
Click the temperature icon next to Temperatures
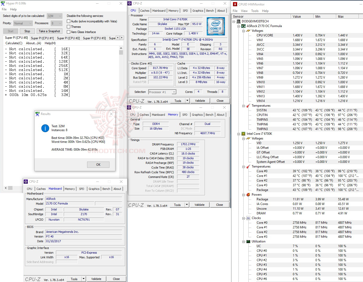(x=248, y=106)
